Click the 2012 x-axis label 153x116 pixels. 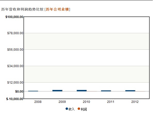coord(135,102)
